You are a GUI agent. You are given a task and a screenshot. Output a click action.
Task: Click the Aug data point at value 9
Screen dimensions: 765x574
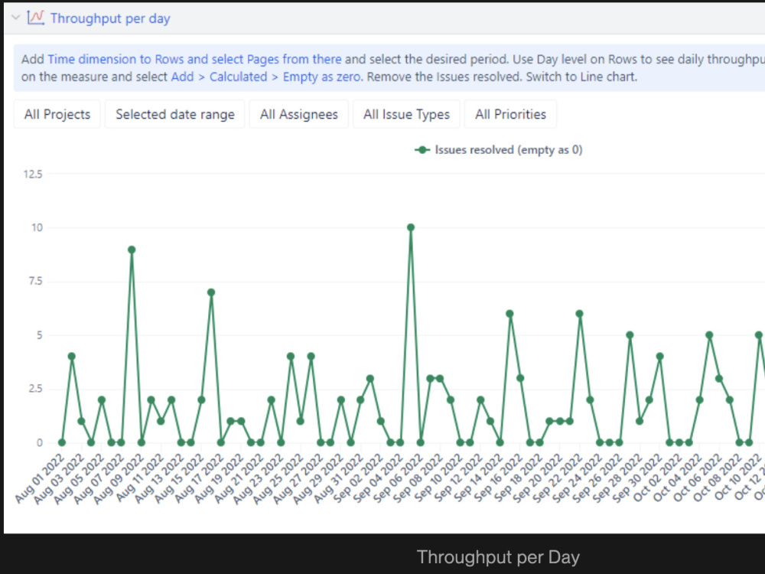coord(132,250)
